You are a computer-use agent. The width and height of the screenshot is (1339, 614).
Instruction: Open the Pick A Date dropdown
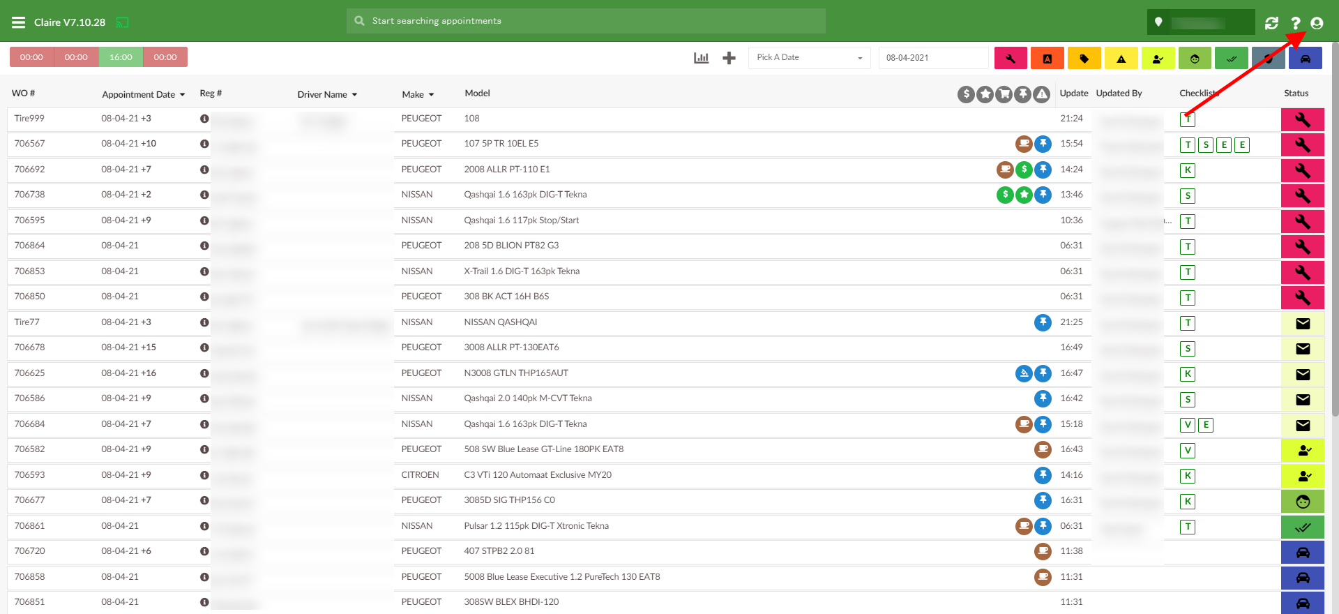[x=809, y=58]
